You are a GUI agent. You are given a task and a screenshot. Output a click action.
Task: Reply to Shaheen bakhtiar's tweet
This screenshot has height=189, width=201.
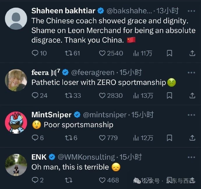point(35,53)
